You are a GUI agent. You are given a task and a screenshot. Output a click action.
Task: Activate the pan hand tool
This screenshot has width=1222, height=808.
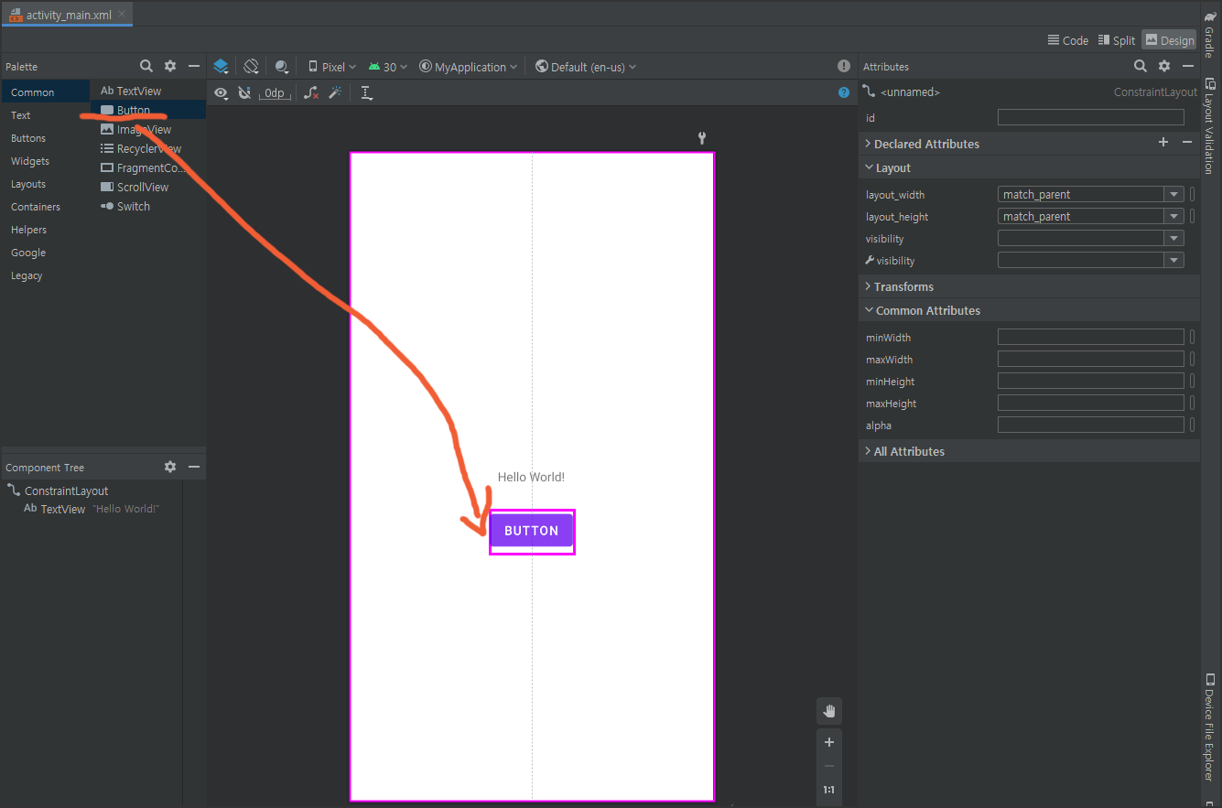coord(829,711)
